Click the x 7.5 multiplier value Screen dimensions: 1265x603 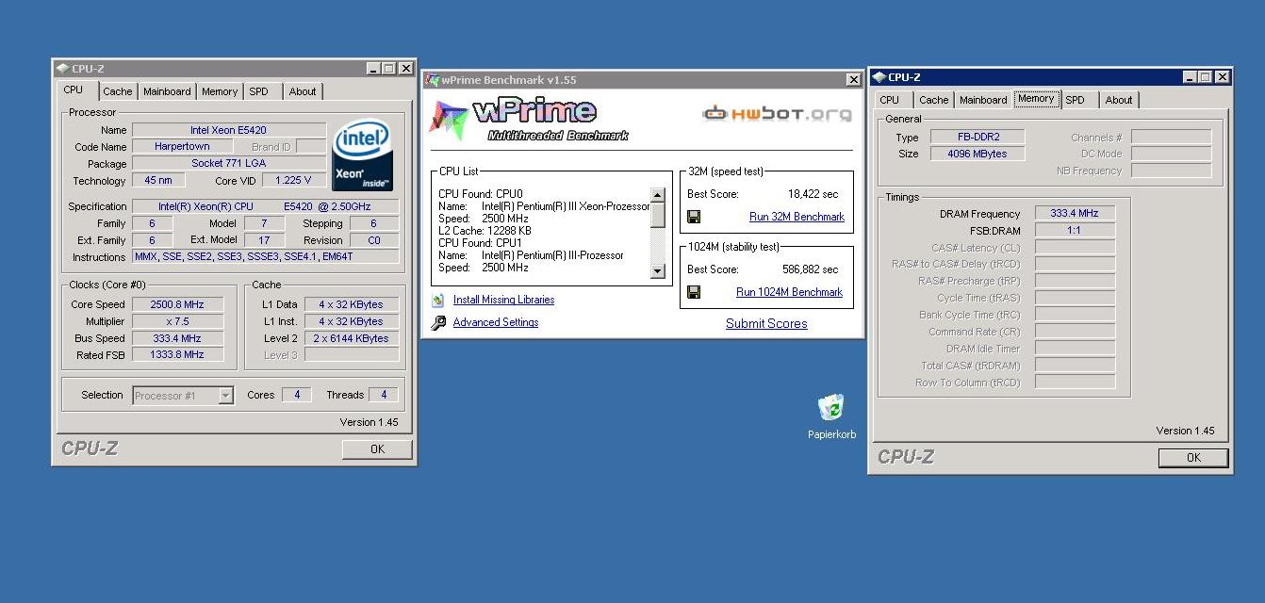pyautogui.click(x=177, y=321)
